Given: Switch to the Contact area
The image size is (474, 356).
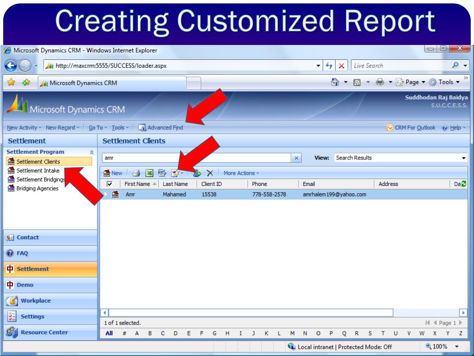Looking at the screenshot, I should point(50,237).
